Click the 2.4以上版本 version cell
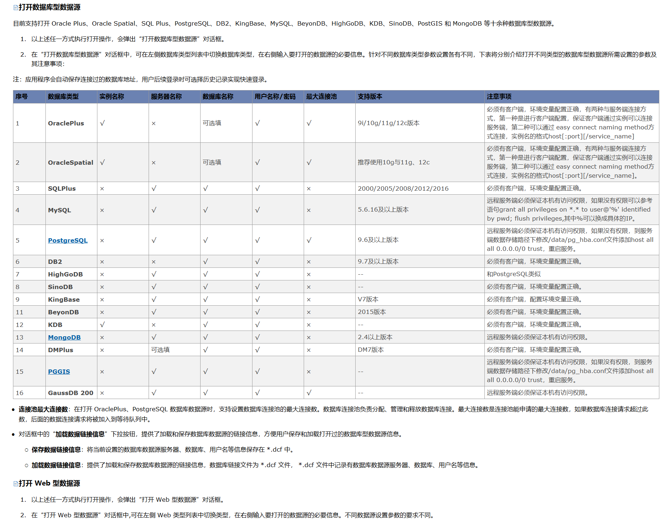 [420, 337]
